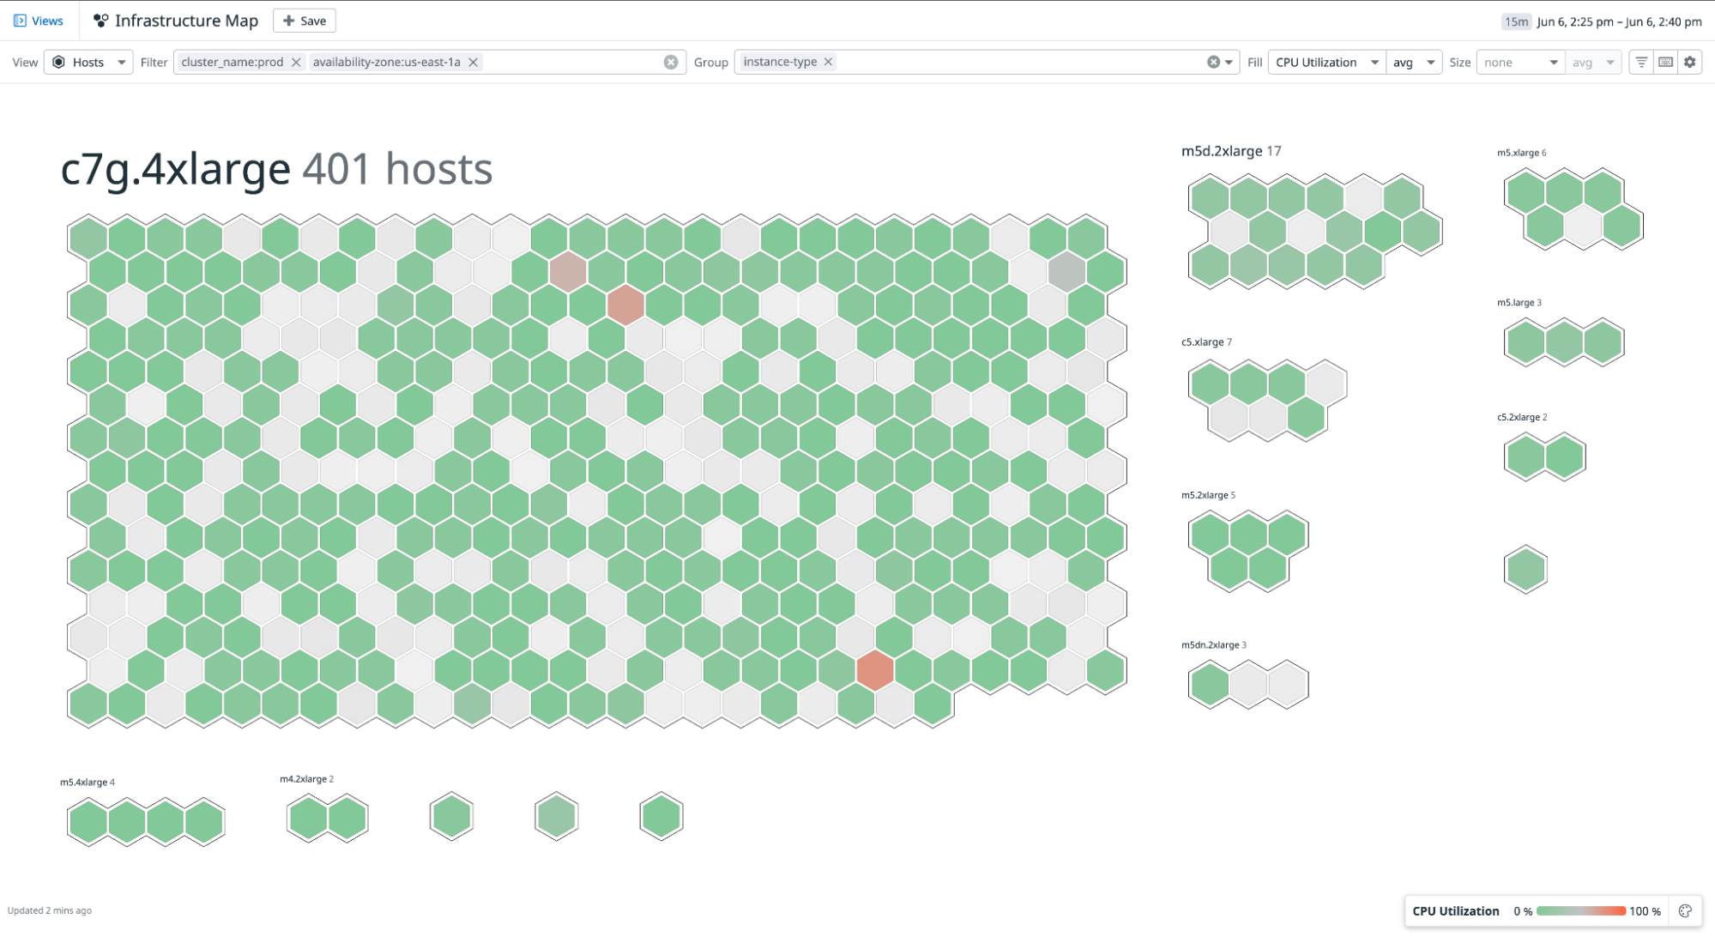Select the 15m time range label
Viewport: 1715px width, 937px height.
click(1518, 21)
